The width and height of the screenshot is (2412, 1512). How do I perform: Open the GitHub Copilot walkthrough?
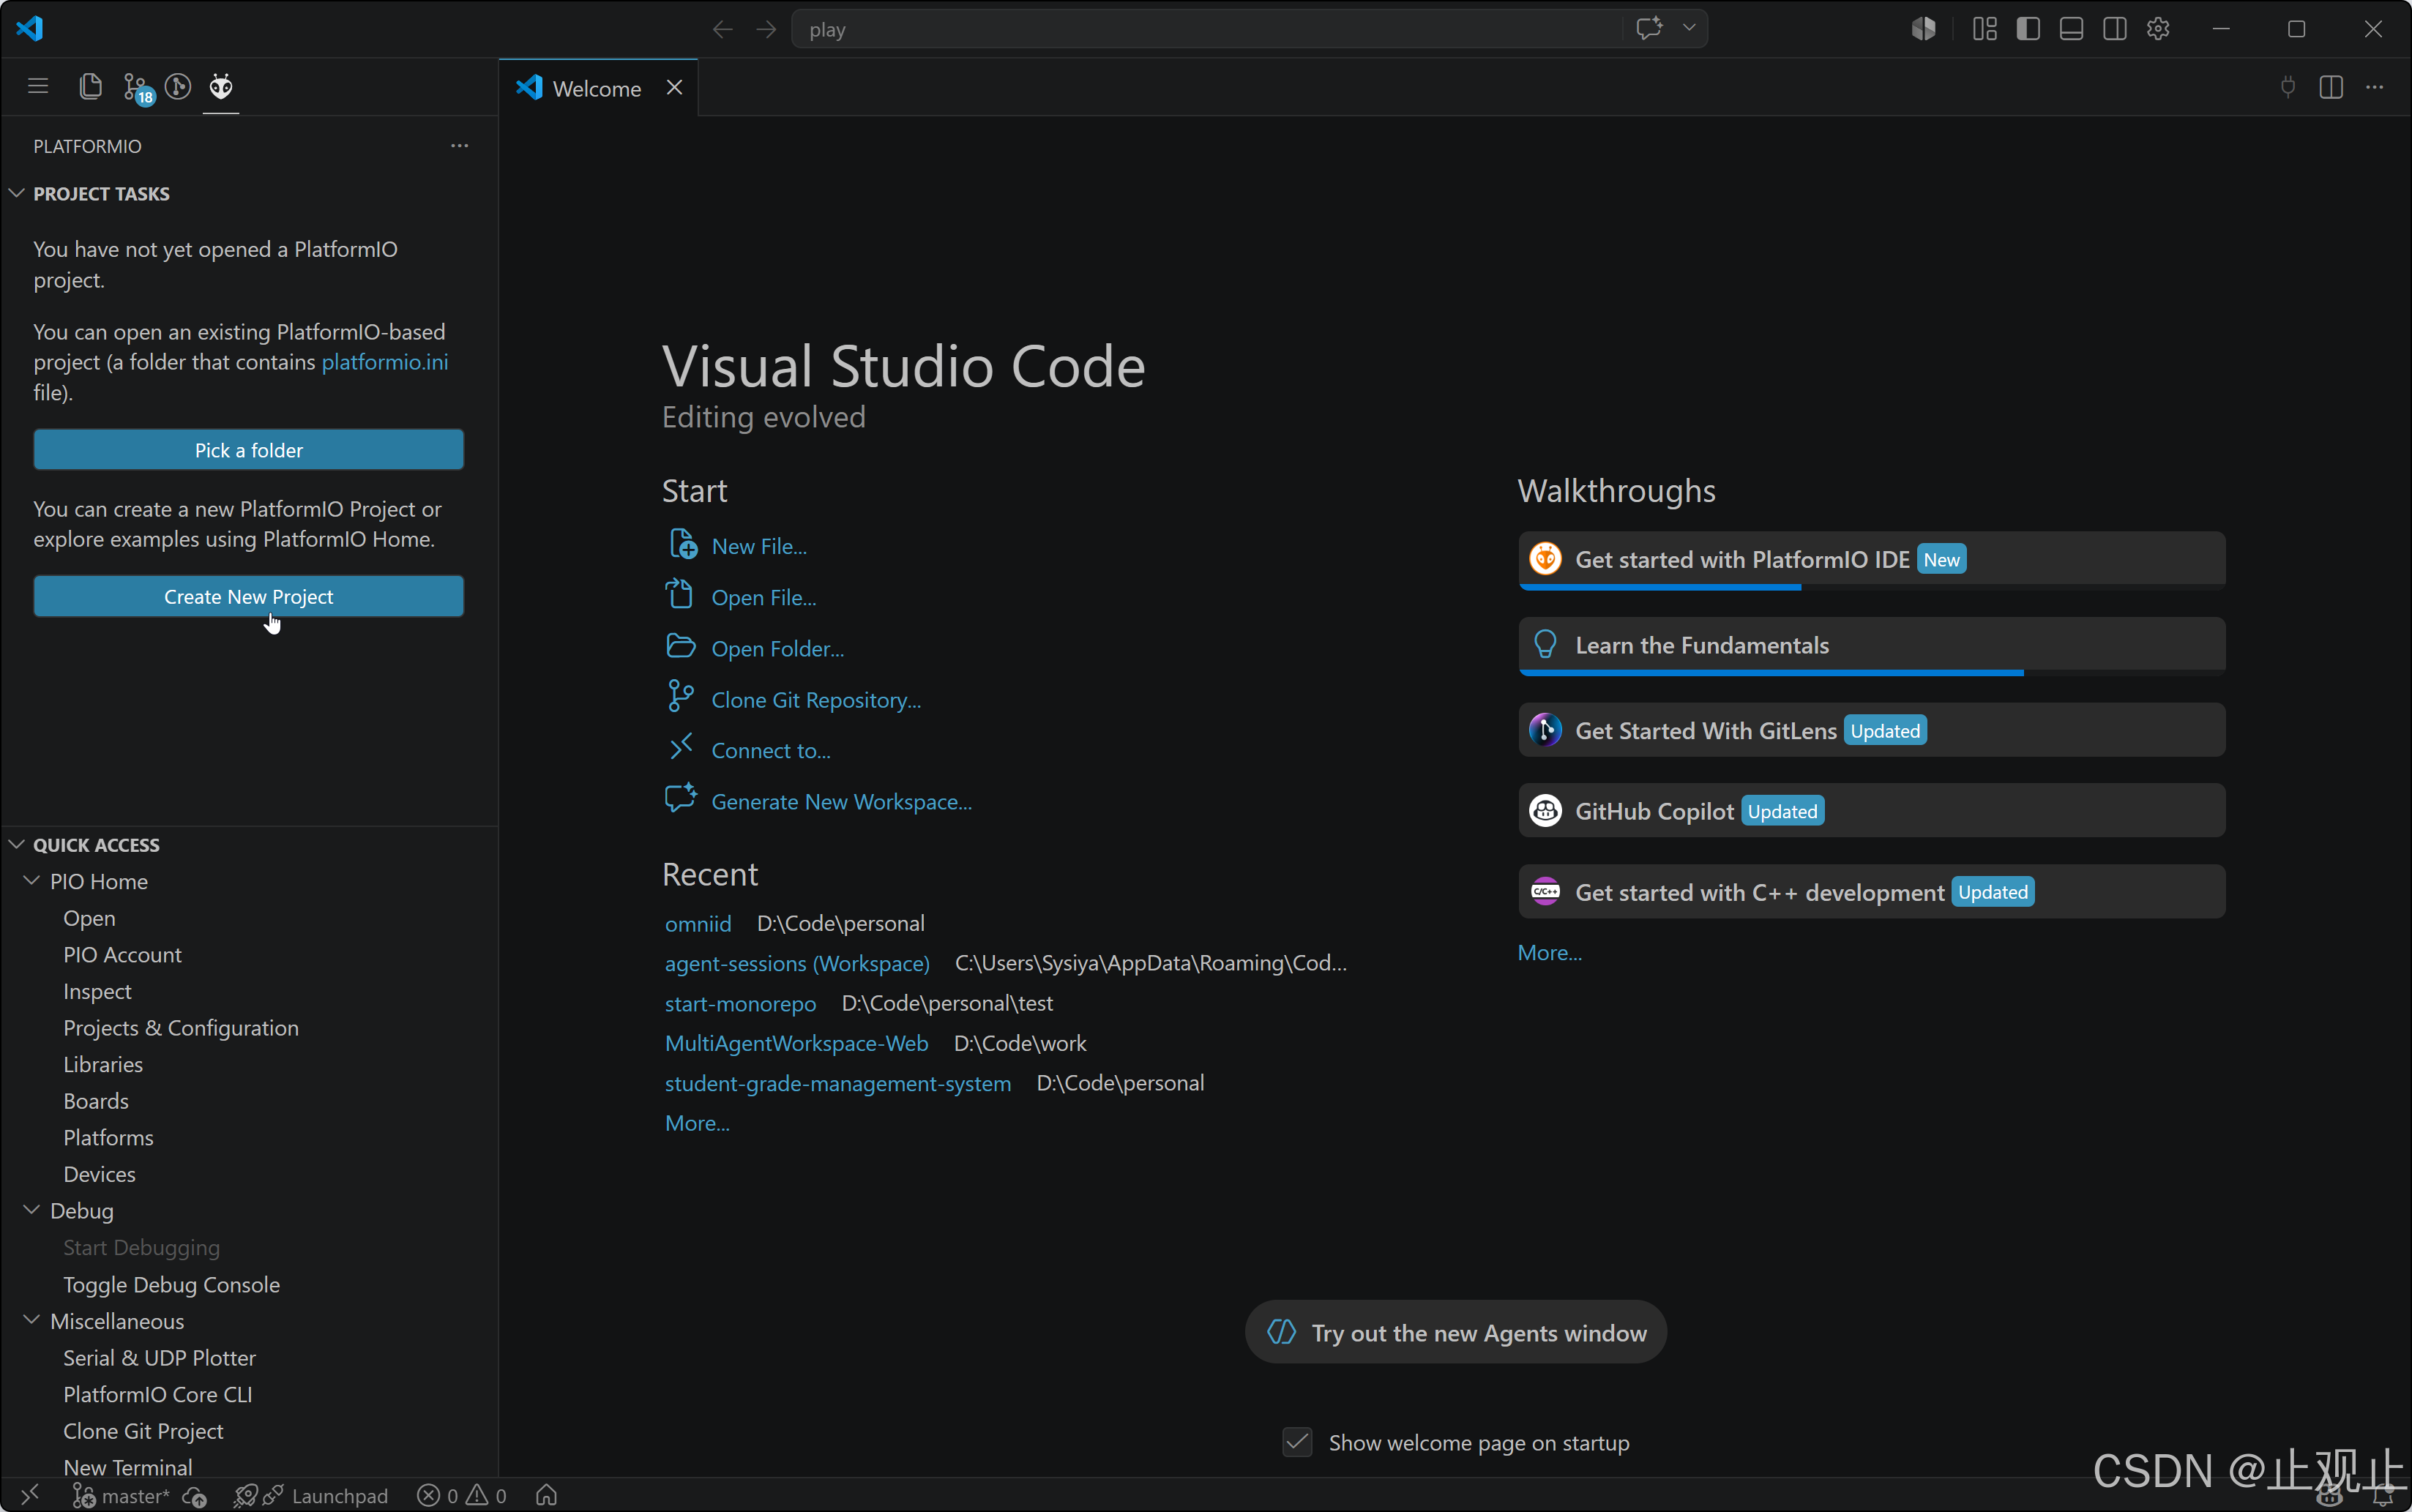(x=1872, y=811)
